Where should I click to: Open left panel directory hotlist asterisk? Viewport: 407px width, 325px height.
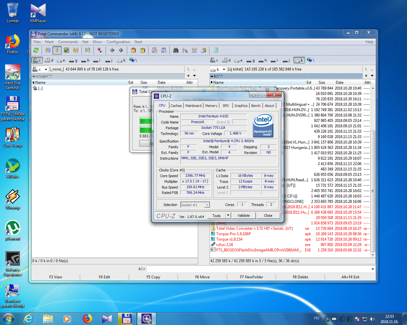pyautogui.click(x=188, y=76)
